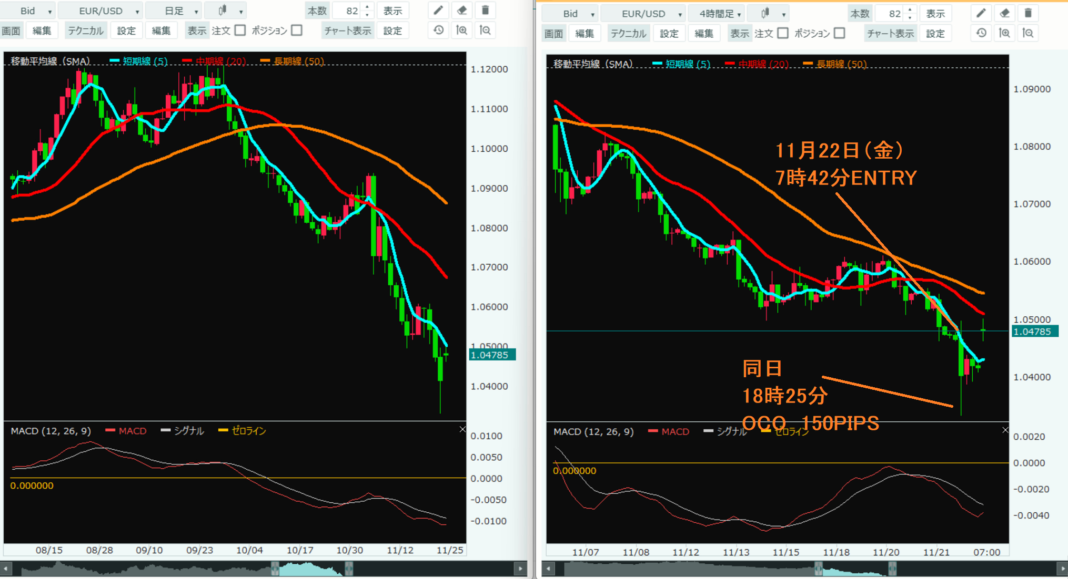Click the history reset icon in left chart
The height and width of the screenshot is (579, 1068).
click(x=438, y=30)
